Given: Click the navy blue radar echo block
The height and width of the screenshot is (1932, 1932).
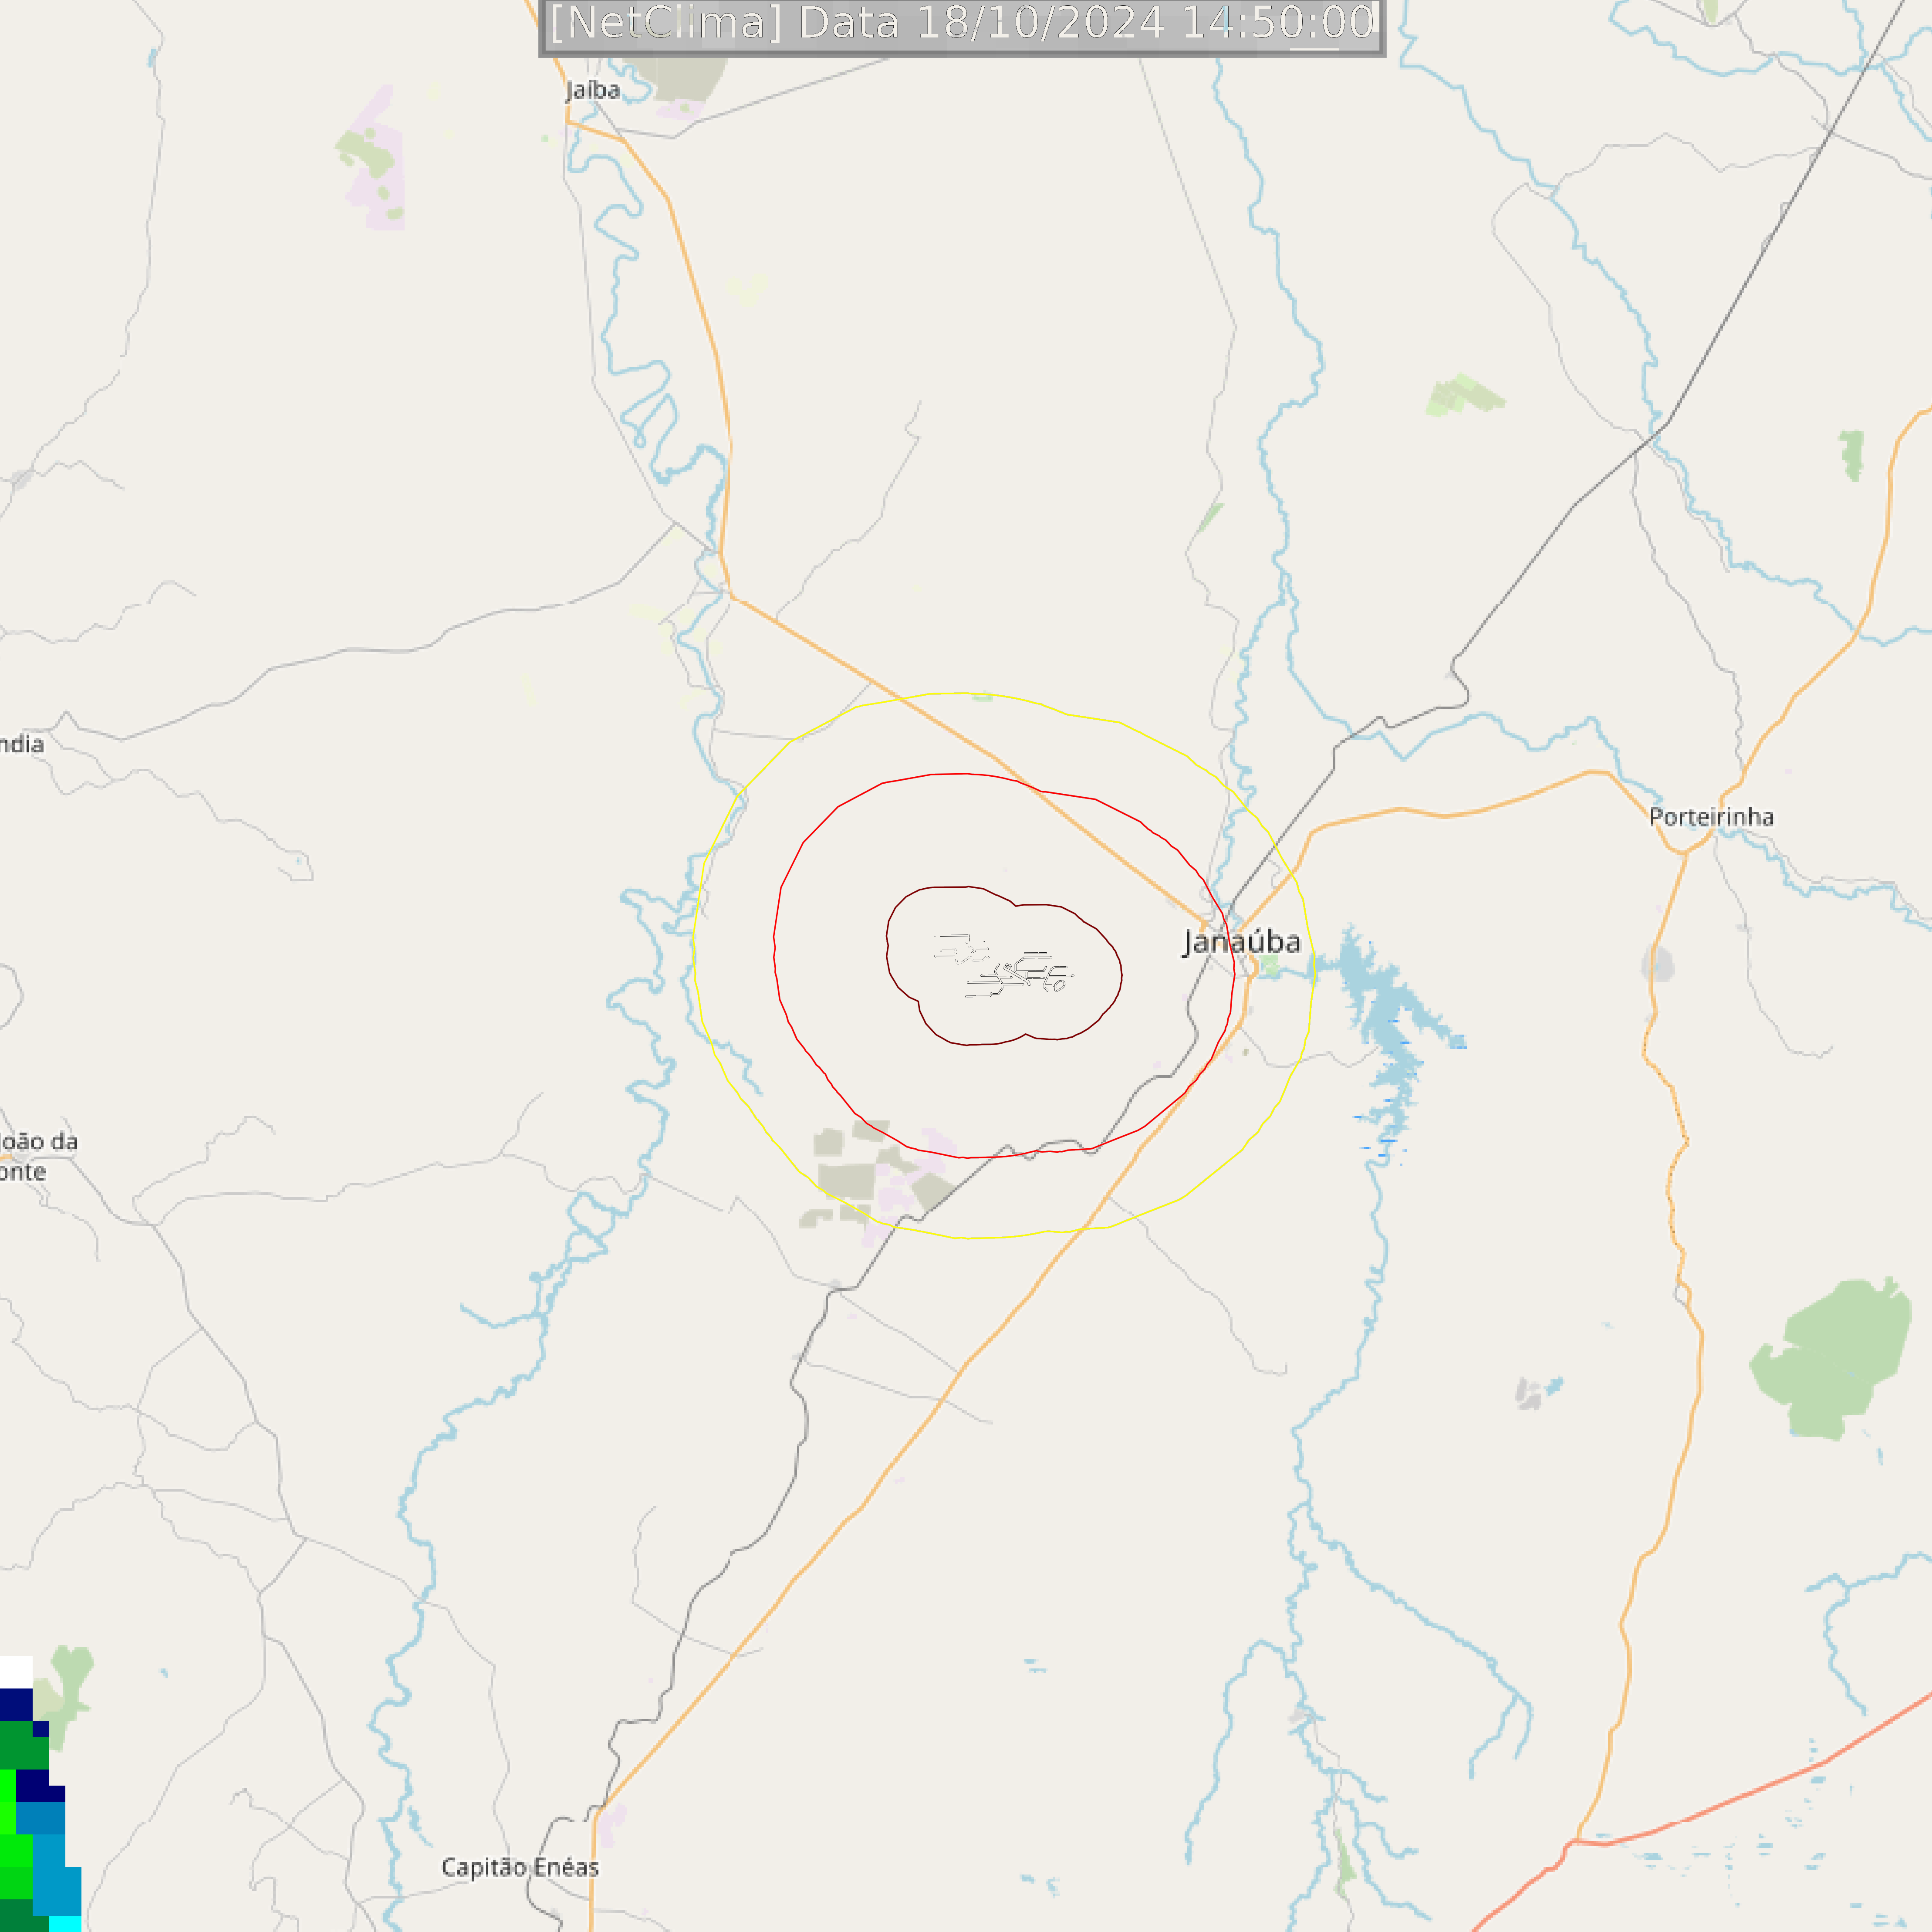Looking at the screenshot, I should (17, 1705).
